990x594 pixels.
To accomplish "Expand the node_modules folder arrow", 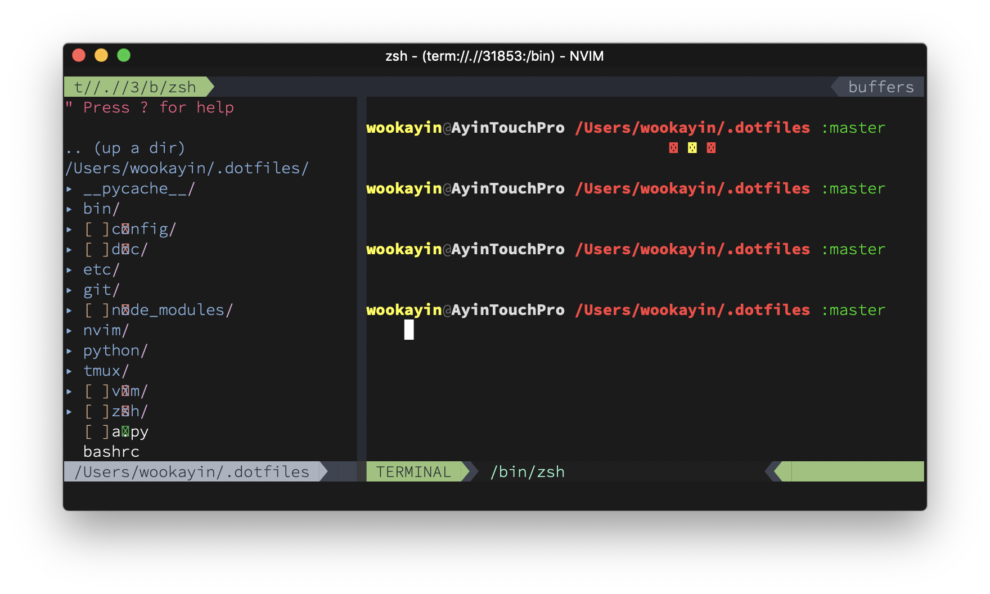I will pos(69,310).
